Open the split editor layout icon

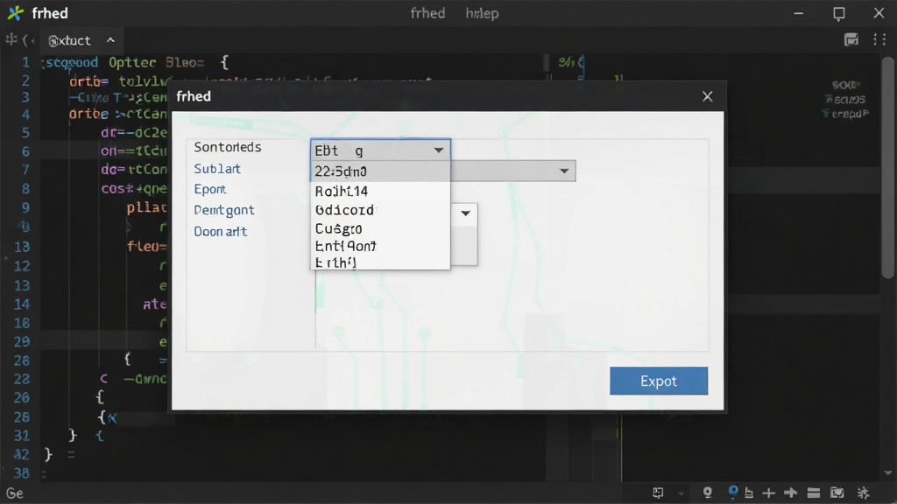click(x=851, y=39)
